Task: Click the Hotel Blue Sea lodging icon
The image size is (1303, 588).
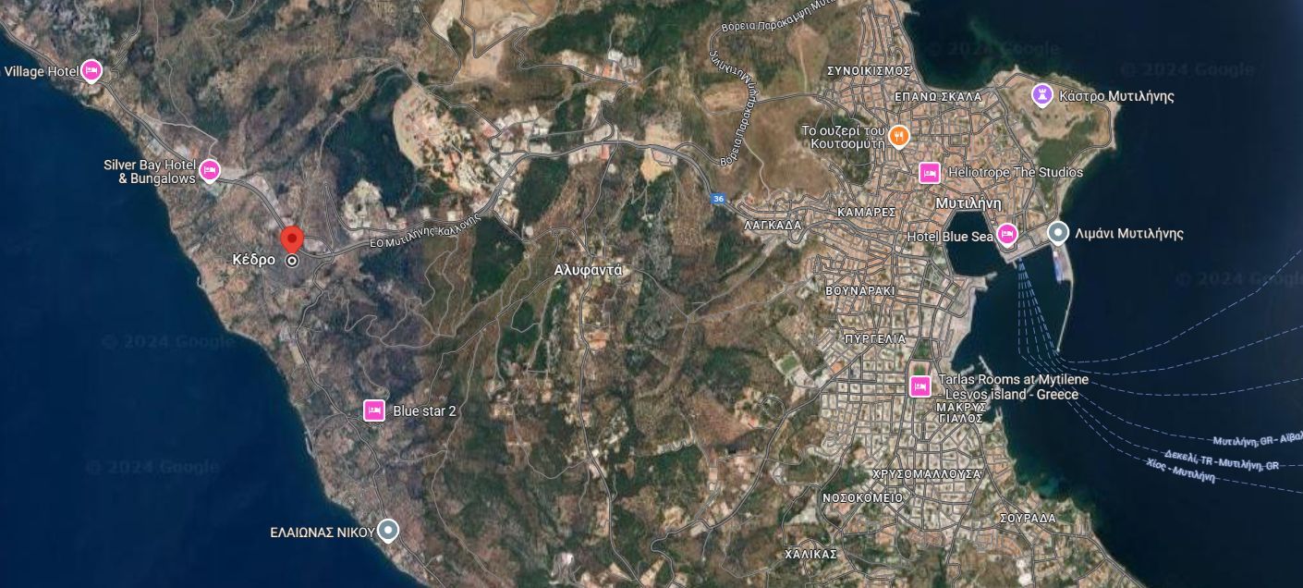Action: (x=1006, y=234)
